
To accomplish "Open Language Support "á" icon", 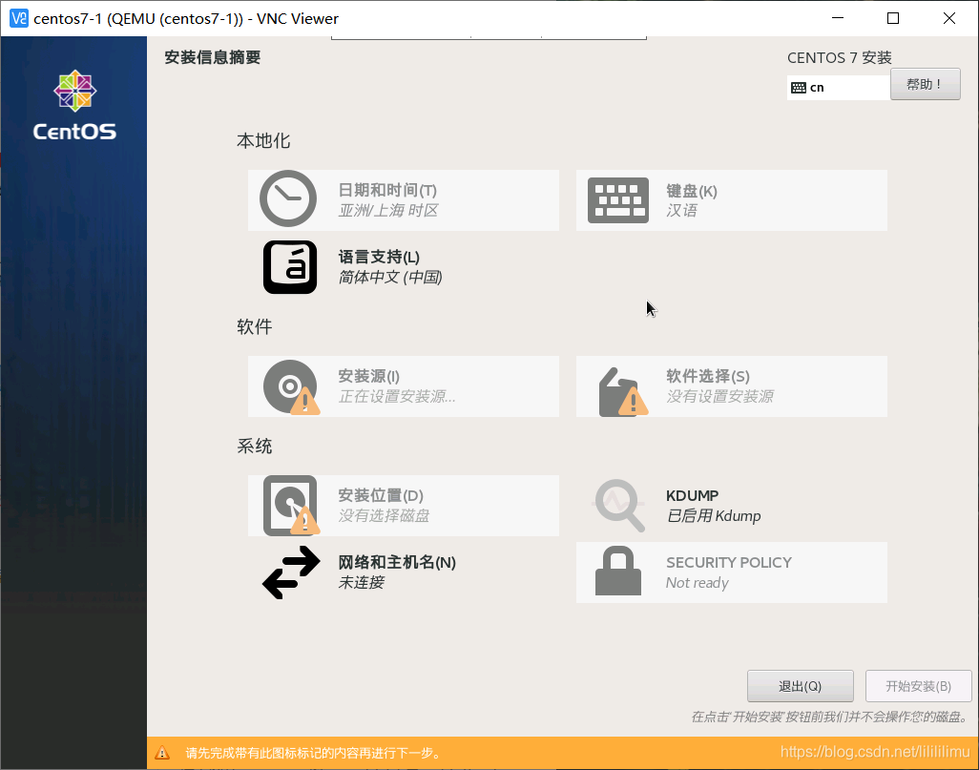I will [290, 267].
